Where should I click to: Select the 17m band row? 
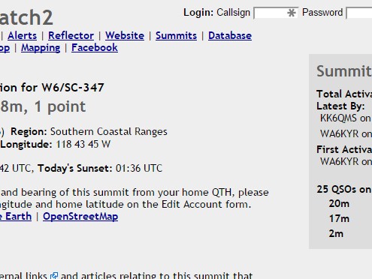point(339,219)
